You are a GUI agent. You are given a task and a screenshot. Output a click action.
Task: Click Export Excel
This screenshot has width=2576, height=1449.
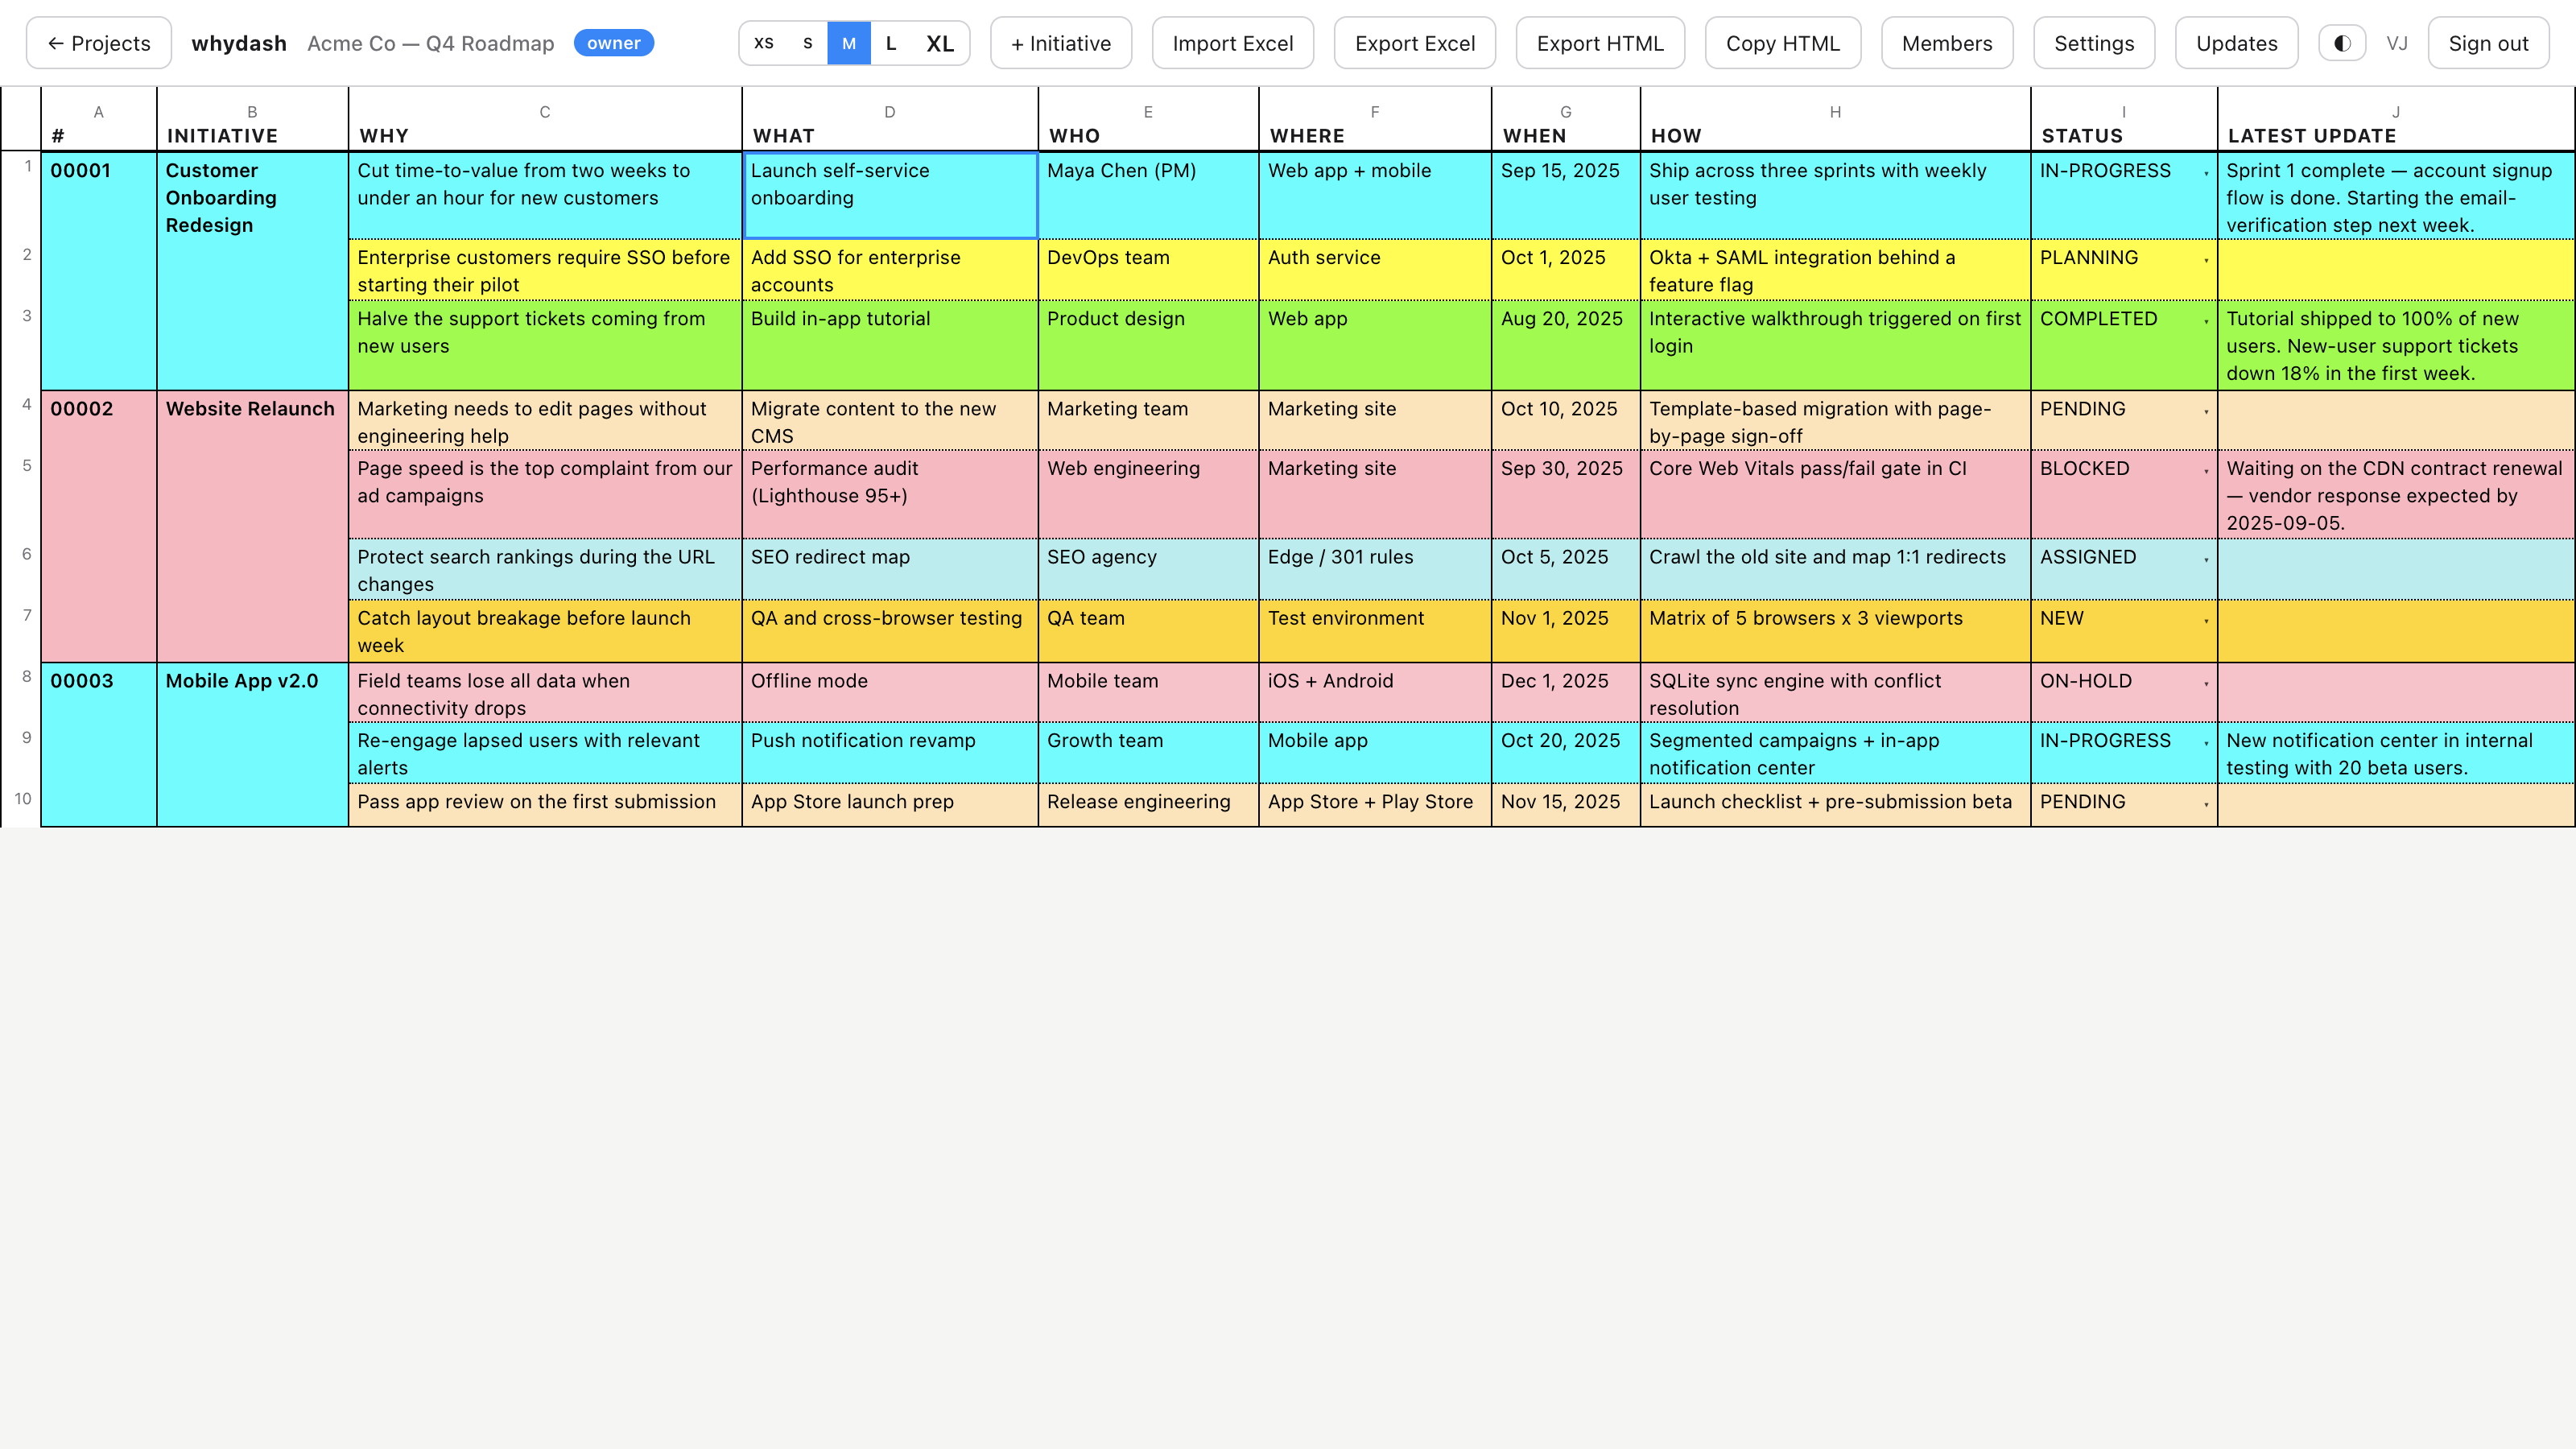[x=1414, y=43]
